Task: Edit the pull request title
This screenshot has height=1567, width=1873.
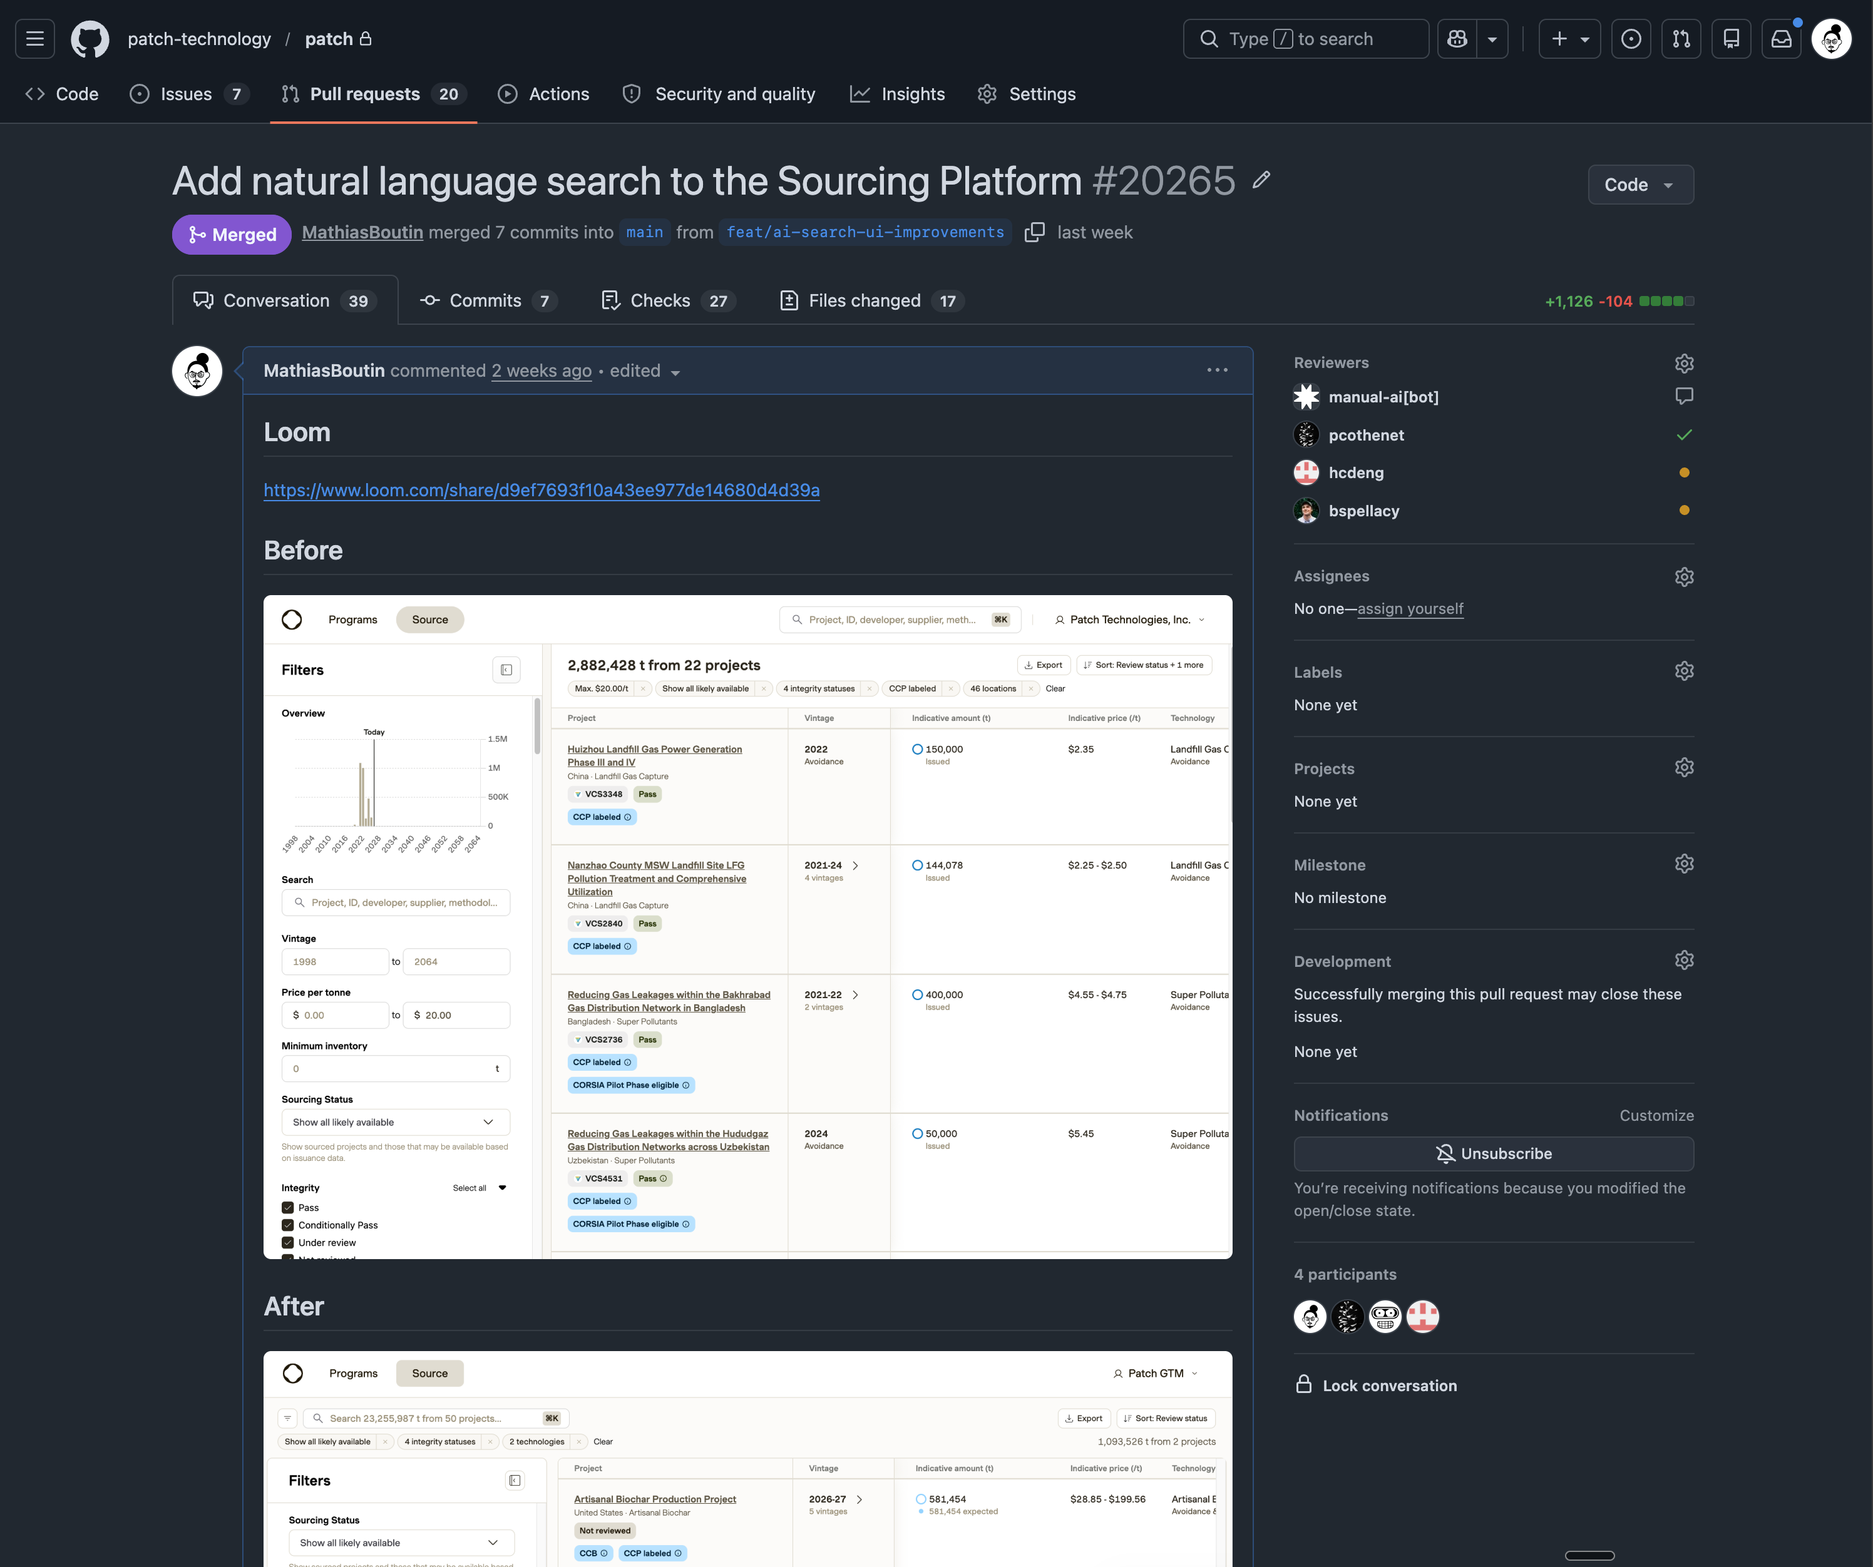Action: pyautogui.click(x=1261, y=180)
